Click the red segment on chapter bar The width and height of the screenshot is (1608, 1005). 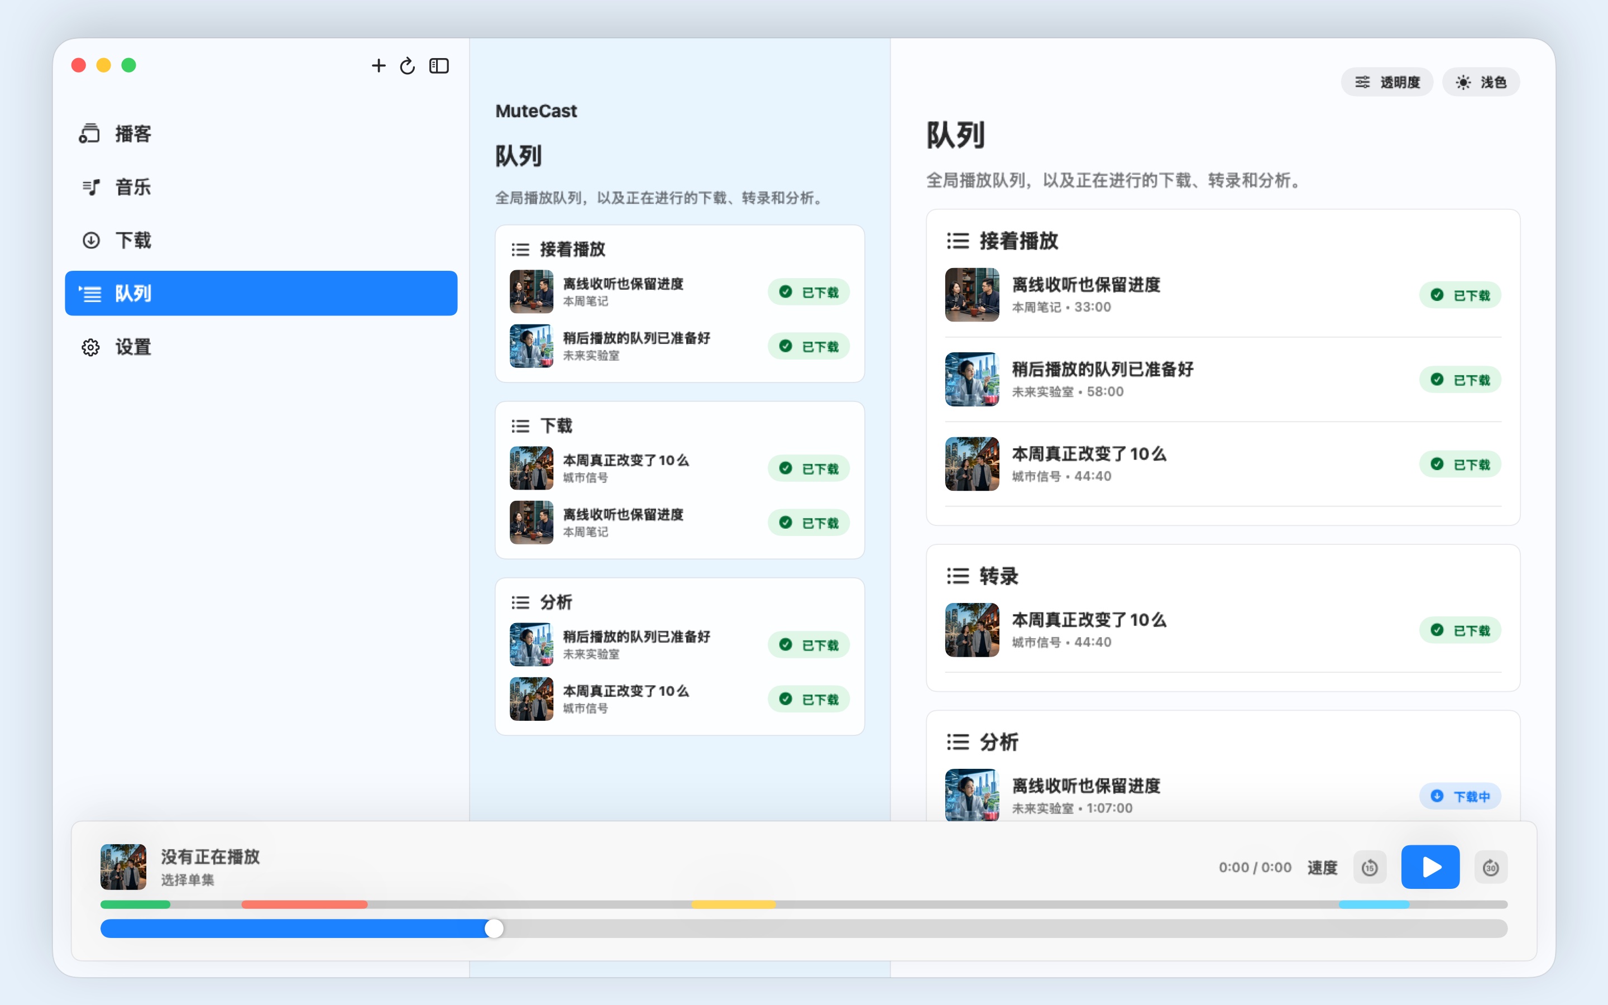304,904
